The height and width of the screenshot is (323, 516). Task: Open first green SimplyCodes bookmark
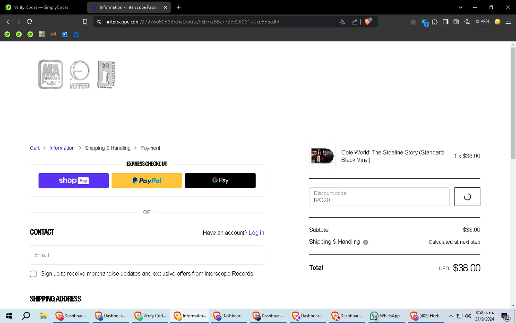[x=7, y=34]
